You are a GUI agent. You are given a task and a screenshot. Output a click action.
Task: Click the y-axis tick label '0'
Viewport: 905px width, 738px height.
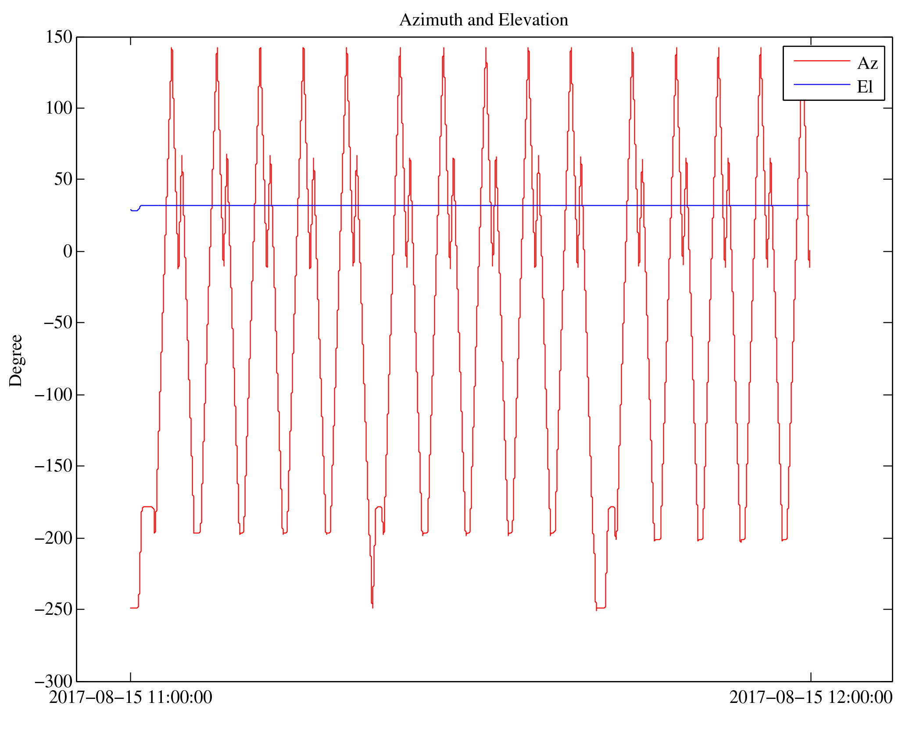(68, 252)
